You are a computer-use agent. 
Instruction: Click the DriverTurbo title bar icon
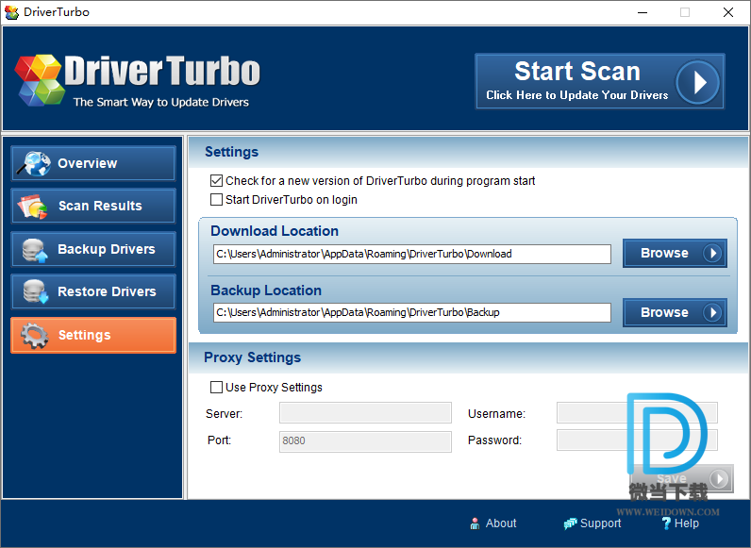(x=11, y=12)
